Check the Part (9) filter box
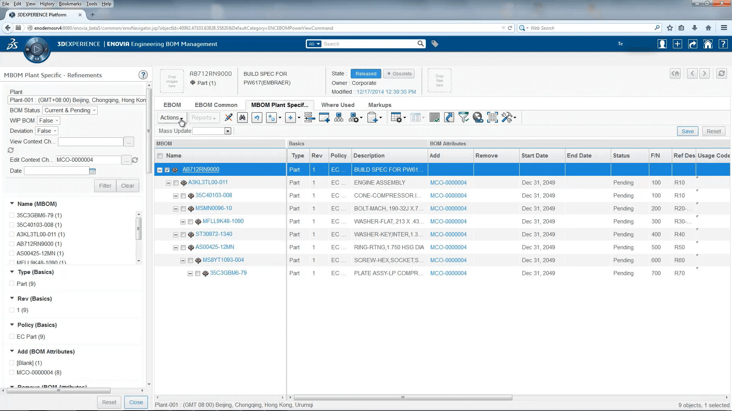Viewport: 732px width, 411px height. [x=12, y=284]
